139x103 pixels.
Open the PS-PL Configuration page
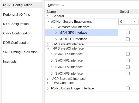point(22,5)
